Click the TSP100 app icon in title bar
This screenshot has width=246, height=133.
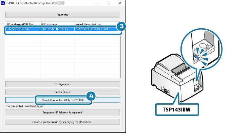click(3, 3)
